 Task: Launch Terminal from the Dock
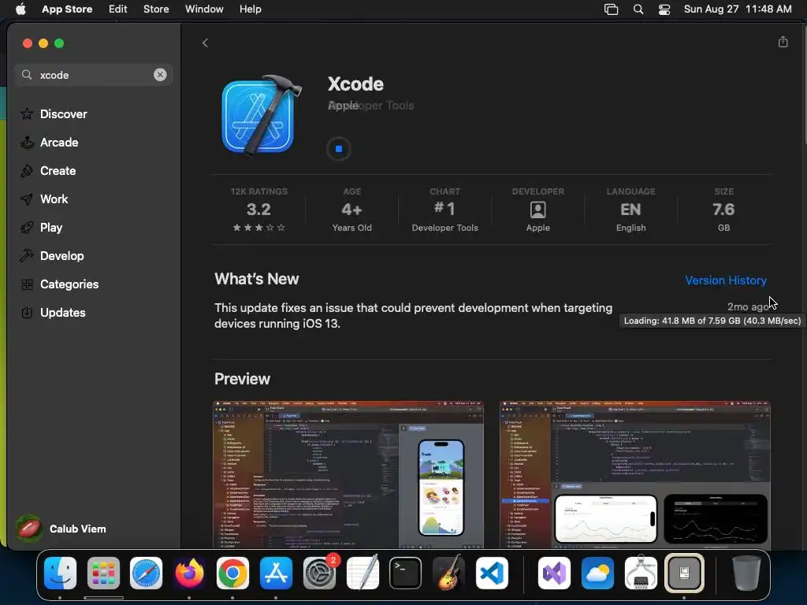click(x=406, y=573)
